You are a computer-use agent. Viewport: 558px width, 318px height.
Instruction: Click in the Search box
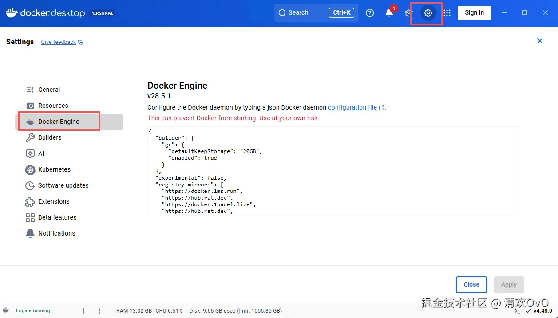point(306,13)
